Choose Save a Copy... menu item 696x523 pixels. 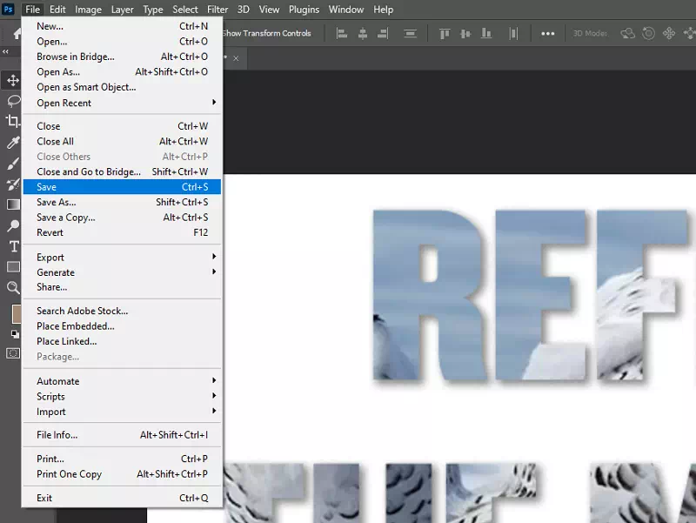click(x=122, y=217)
